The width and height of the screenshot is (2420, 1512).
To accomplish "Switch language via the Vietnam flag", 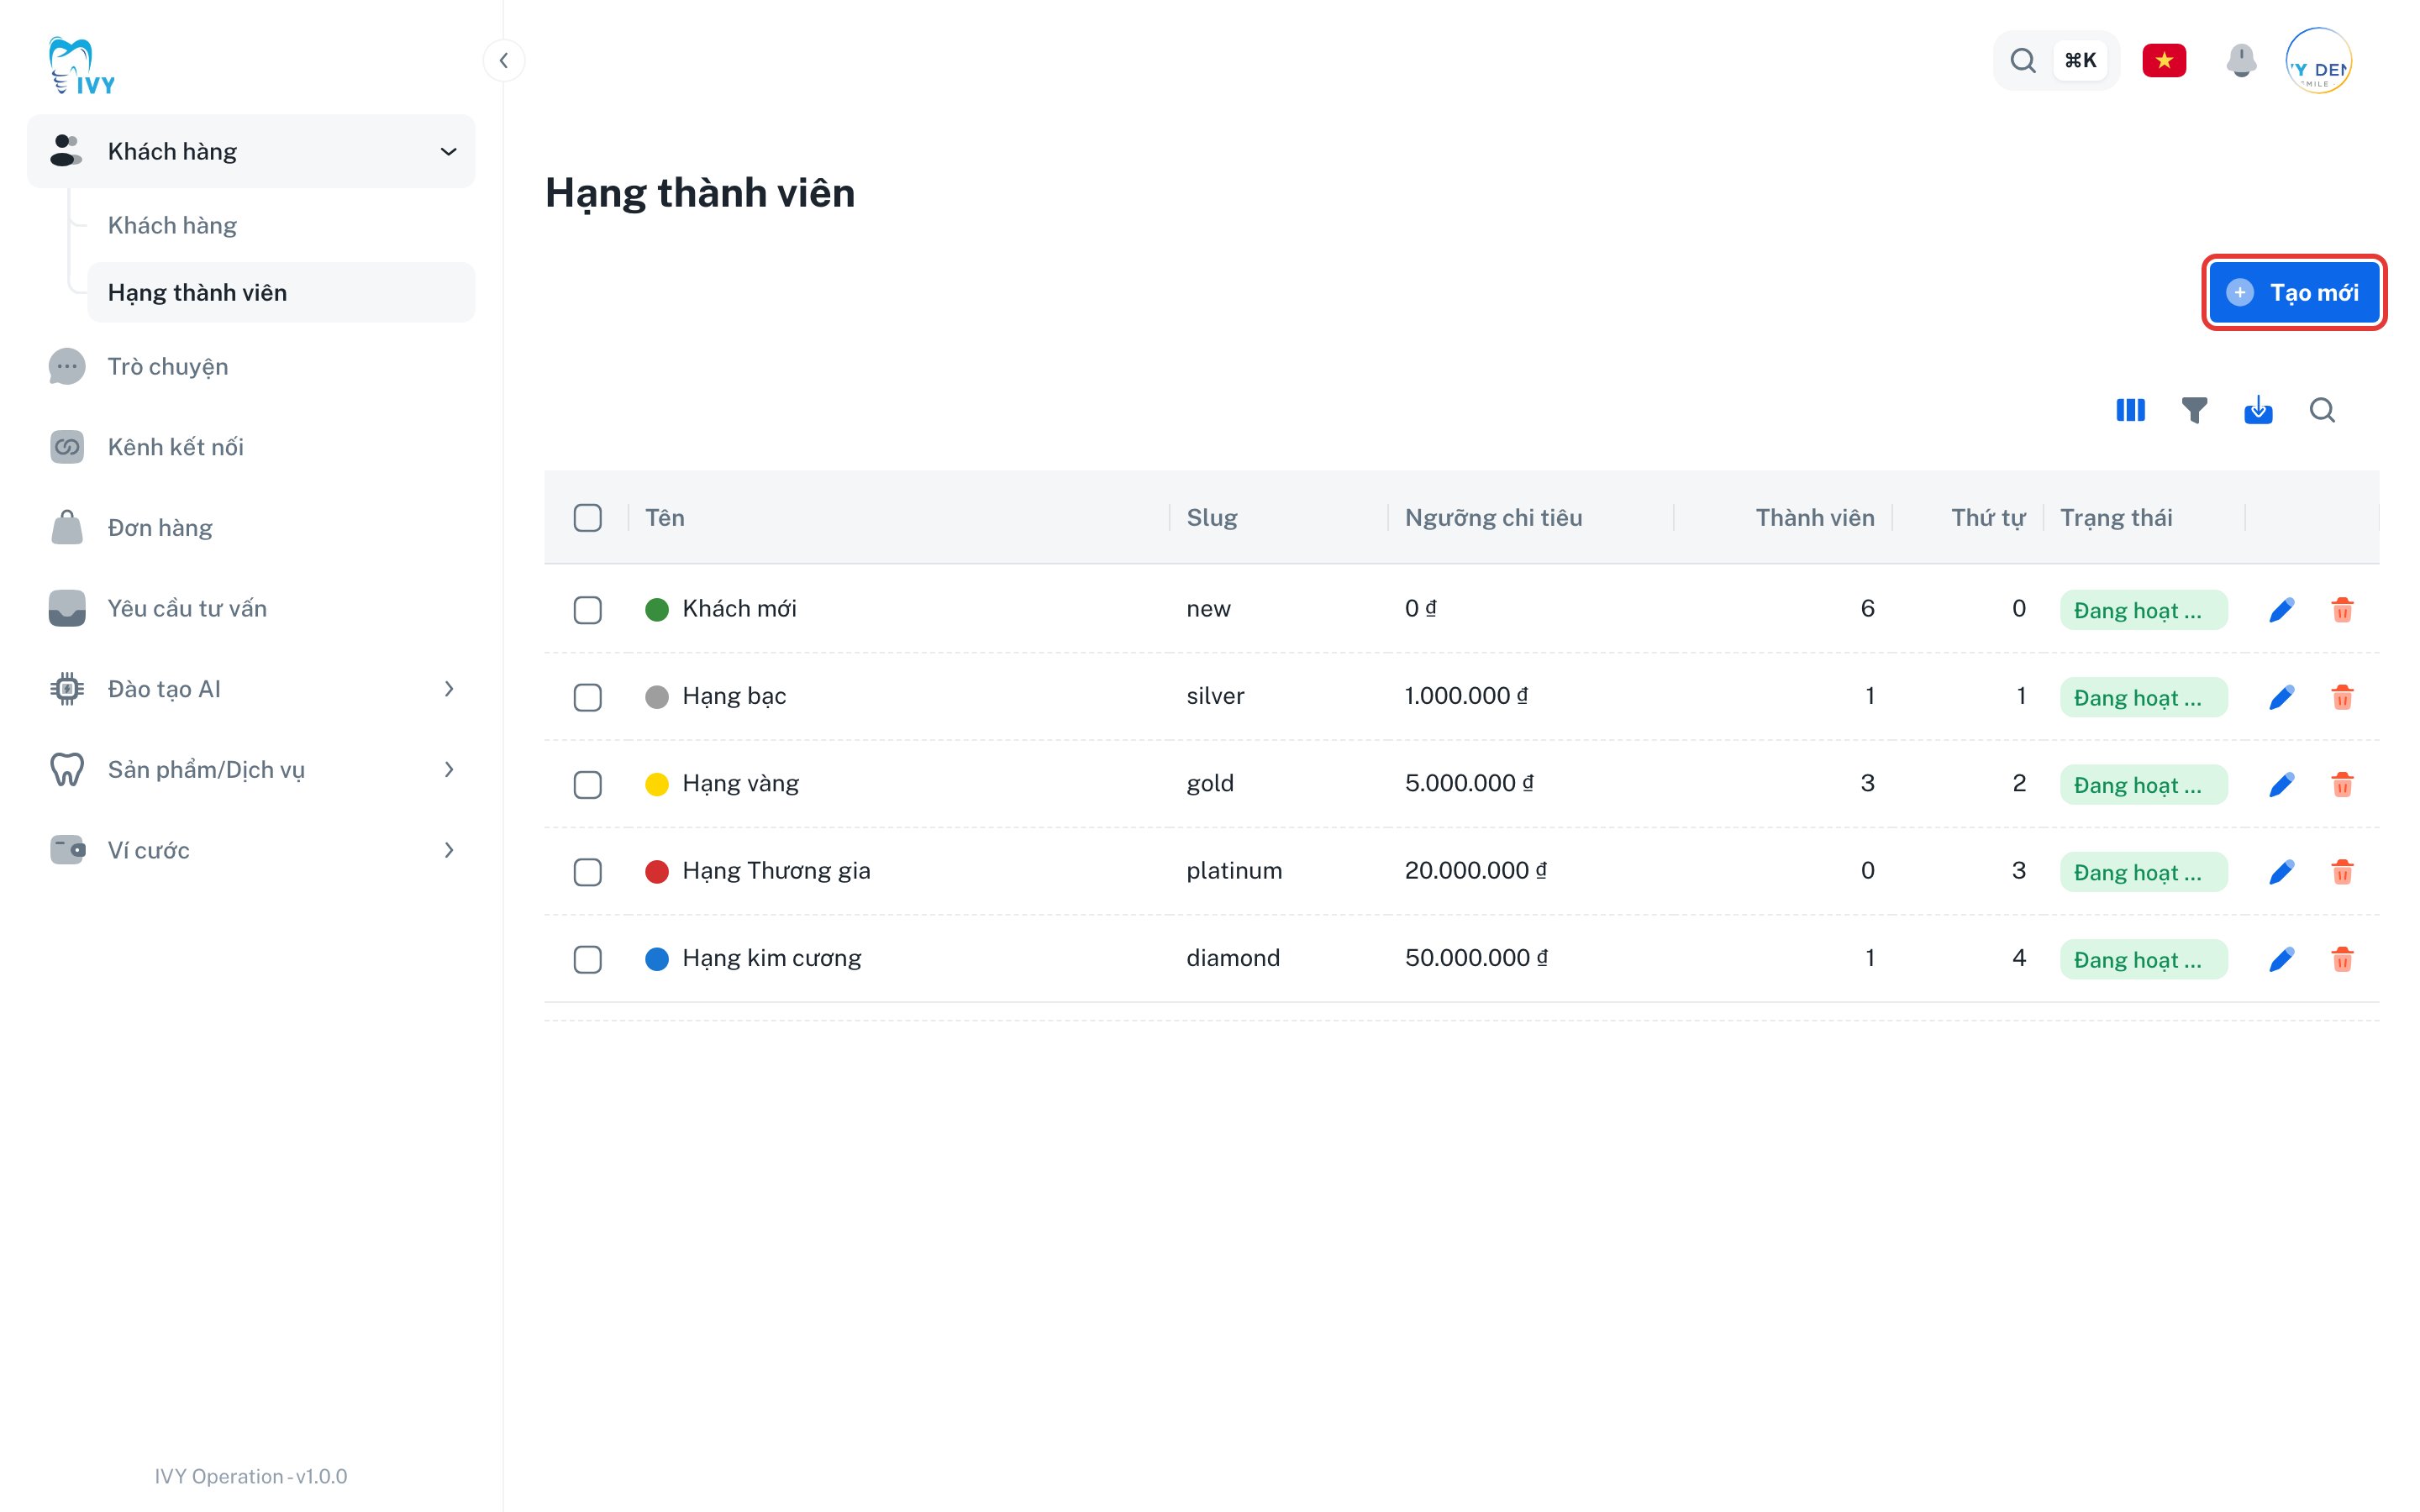I will click(2164, 60).
